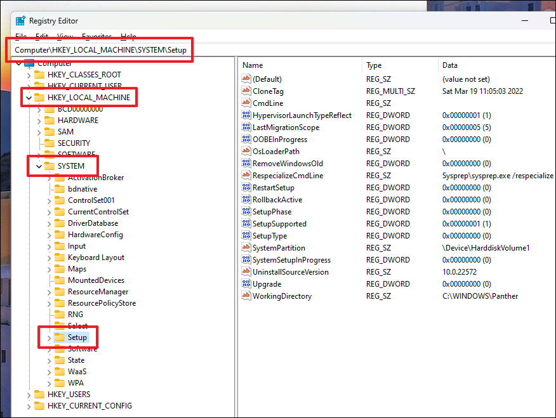Click the HypervisorLaunchTypeReflect DWORD icon
Screen dimensions: 556x418
click(246, 115)
